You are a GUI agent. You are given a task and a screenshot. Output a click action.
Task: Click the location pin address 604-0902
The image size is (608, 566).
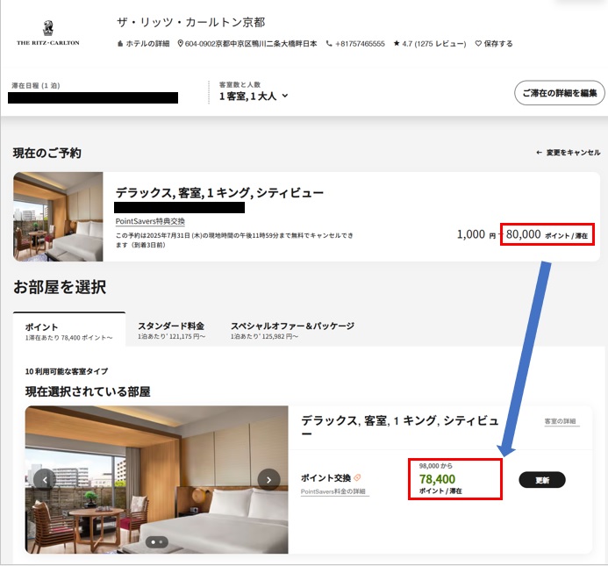click(x=247, y=44)
